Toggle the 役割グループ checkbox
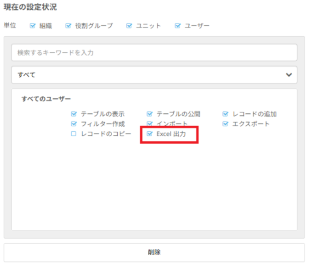 [x=68, y=26]
